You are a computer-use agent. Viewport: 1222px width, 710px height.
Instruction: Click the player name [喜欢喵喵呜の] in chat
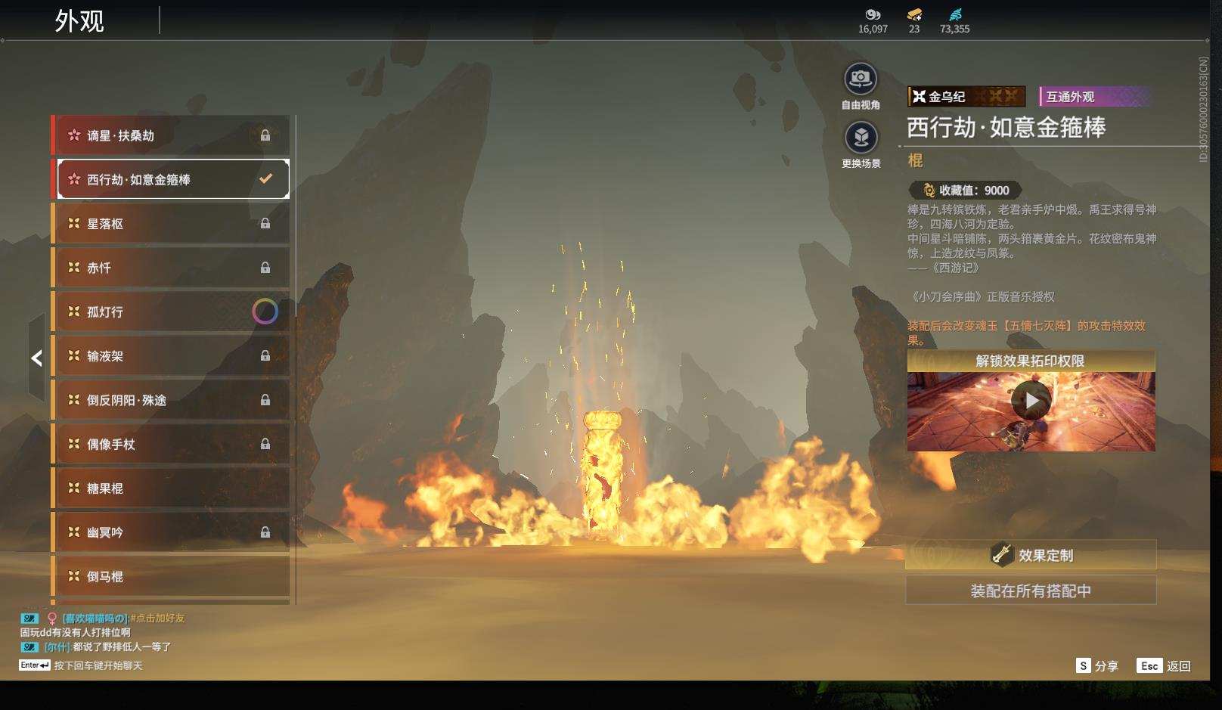95,619
